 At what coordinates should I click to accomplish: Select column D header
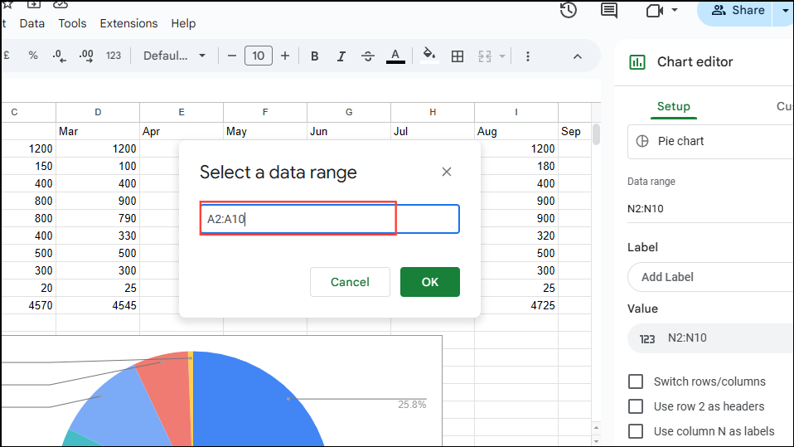98,112
